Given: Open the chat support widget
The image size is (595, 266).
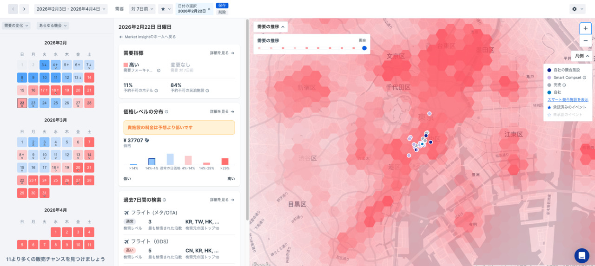Looking at the screenshot, I should pos(582,256).
